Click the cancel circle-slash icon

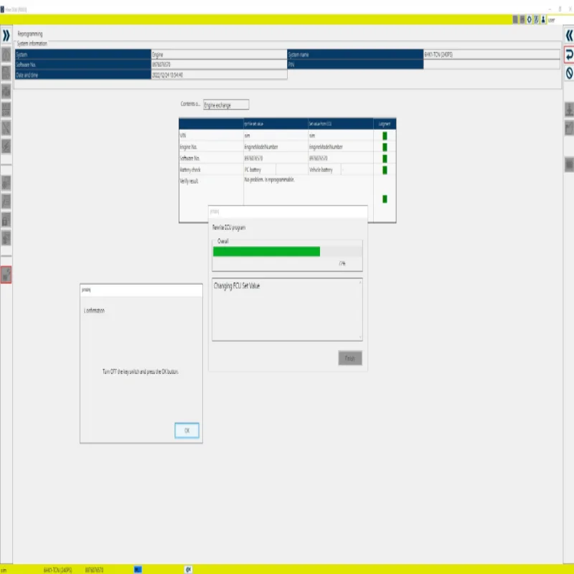tap(569, 73)
